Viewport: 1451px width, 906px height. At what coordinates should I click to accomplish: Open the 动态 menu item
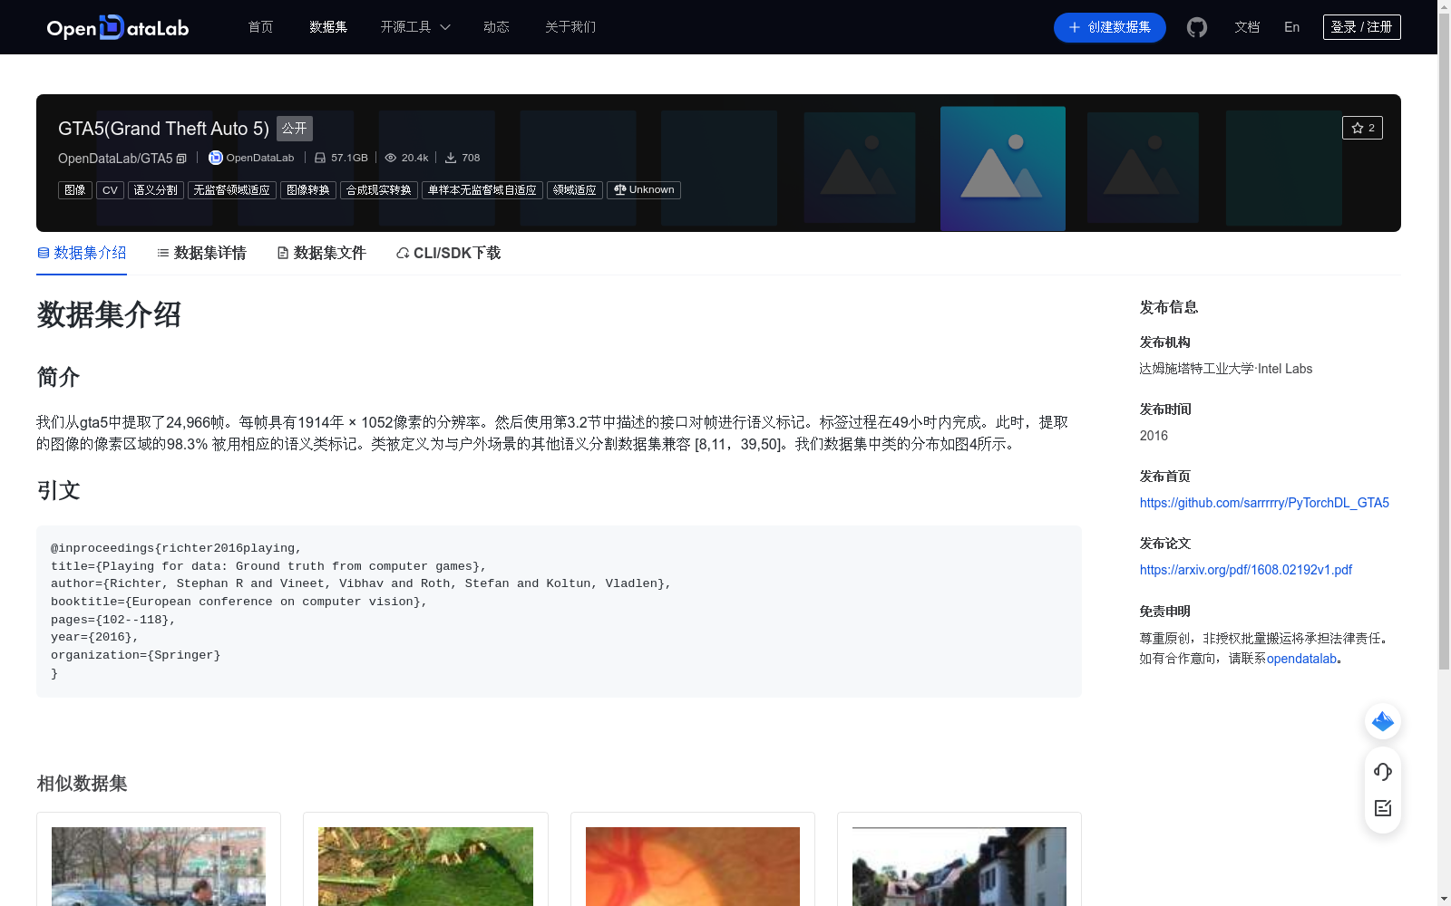[x=497, y=27]
